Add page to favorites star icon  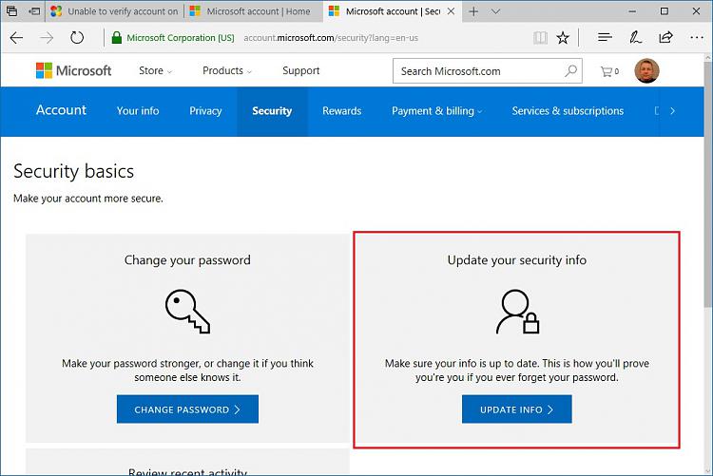pyautogui.click(x=563, y=38)
